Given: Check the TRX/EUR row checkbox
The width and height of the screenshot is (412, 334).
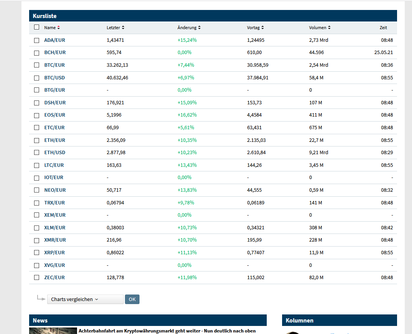Looking at the screenshot, I should (x=36, y=203).
